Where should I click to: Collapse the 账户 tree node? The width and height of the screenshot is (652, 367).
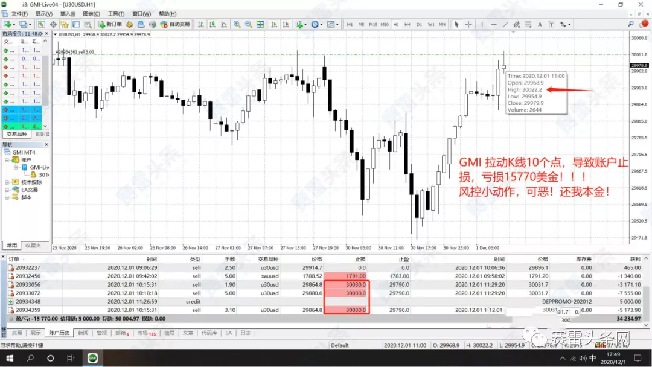pyautogui.click(x=7, y=159)
